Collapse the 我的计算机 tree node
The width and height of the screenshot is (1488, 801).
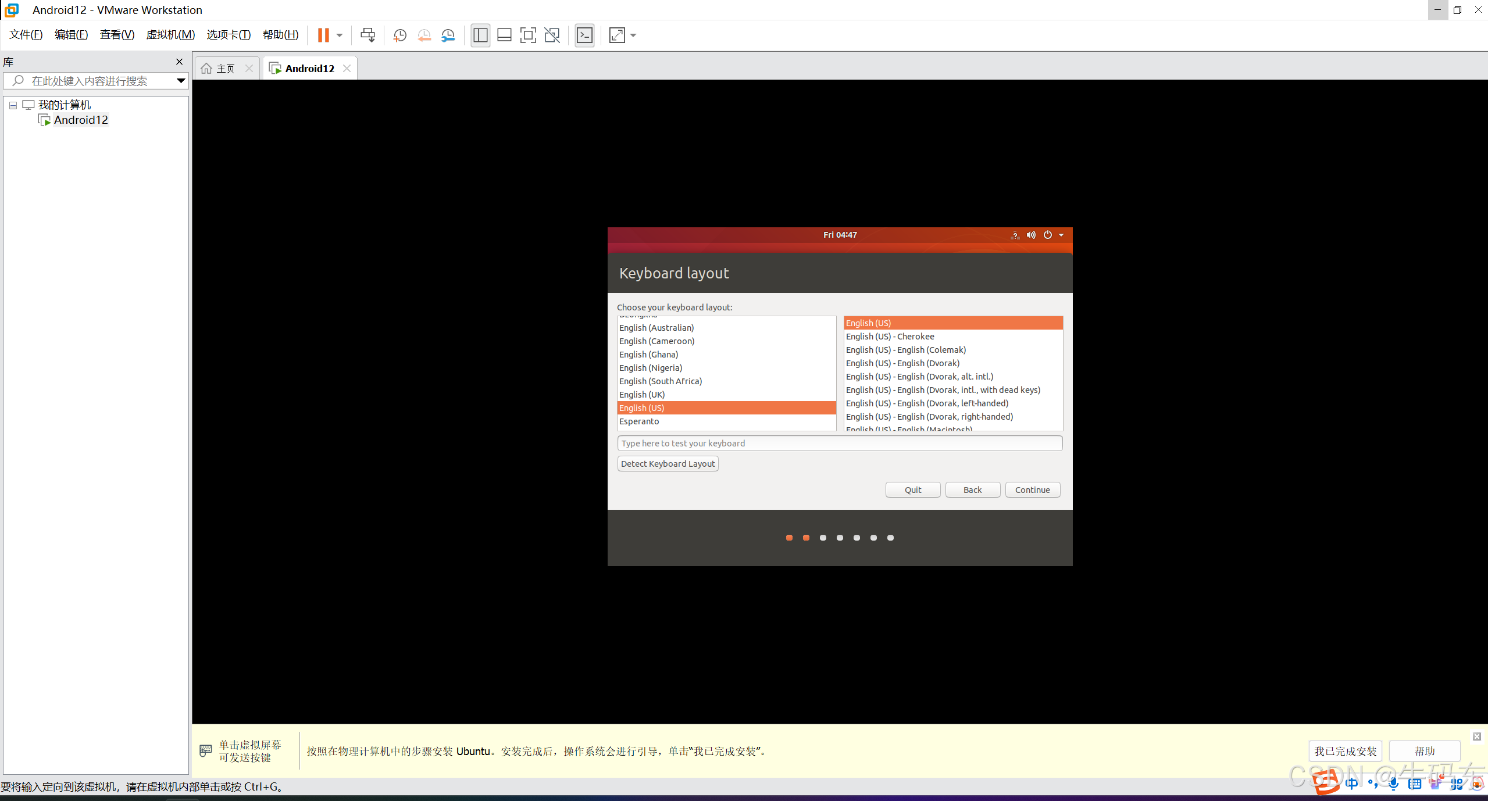point(13,105)
